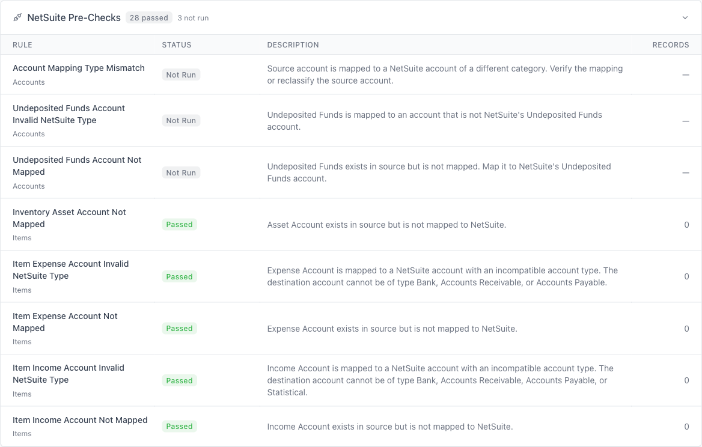Click description 'Income Account exists in source'
Screen dimensions: 702x447
coord(390,427)
